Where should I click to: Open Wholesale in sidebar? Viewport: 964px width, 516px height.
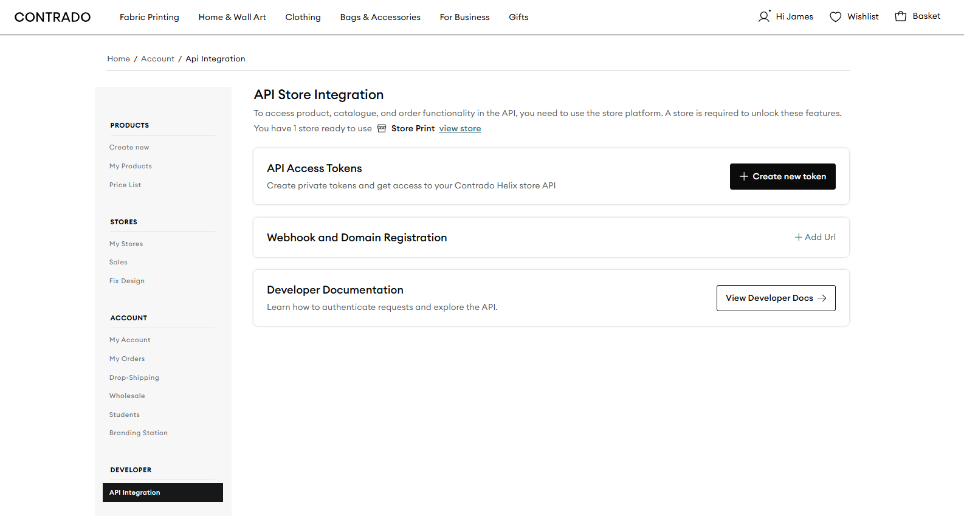click(127, 396)
